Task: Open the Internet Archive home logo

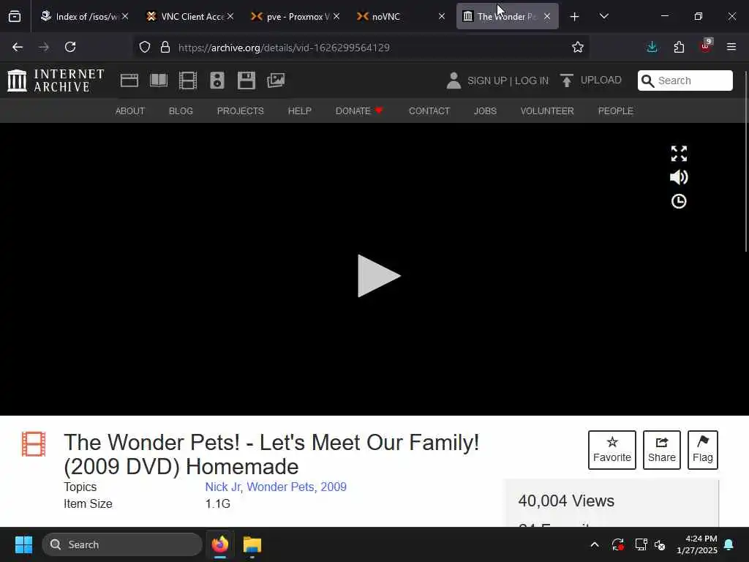Action: click(56, 80)
